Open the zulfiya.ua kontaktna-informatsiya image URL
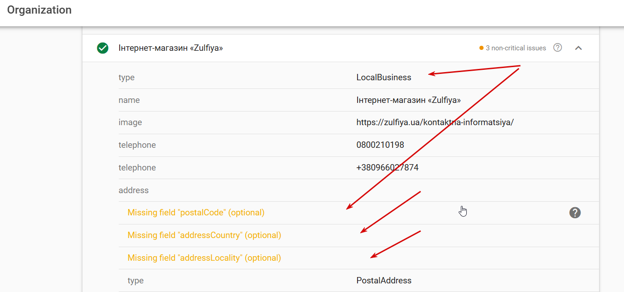The width and height of the screenshot is (624, 292). click(x=435, y=122)
